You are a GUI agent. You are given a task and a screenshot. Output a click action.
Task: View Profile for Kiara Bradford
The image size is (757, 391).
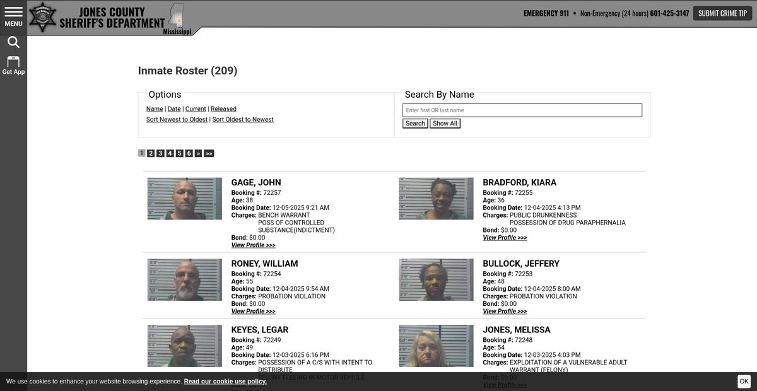tap(505, 238)
